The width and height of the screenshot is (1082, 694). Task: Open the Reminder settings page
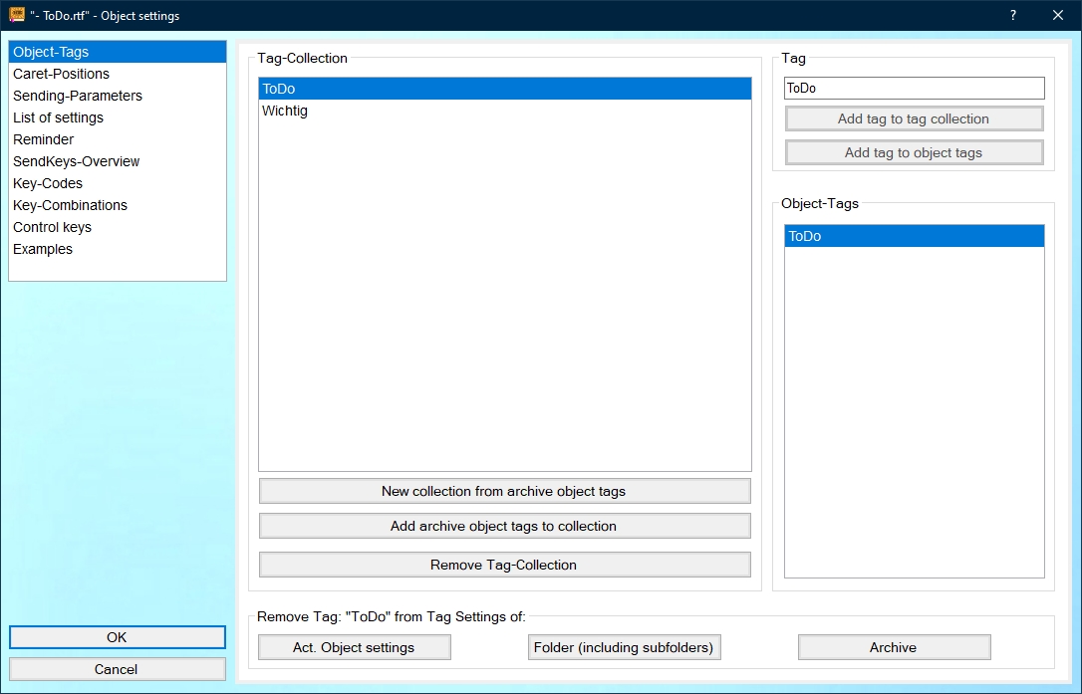43,139
